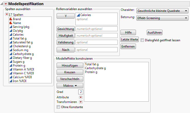This screenshot has width=190, height=113.
Task: Click the Grad number field
Action: pos(81,92)
